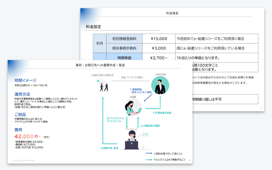Click the 運用方法 heading

pos(22,94)
